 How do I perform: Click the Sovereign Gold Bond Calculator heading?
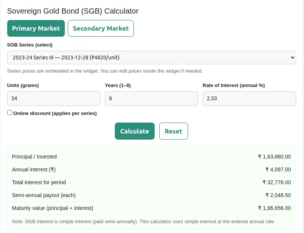pyautogui.click(x=73, y=11)
